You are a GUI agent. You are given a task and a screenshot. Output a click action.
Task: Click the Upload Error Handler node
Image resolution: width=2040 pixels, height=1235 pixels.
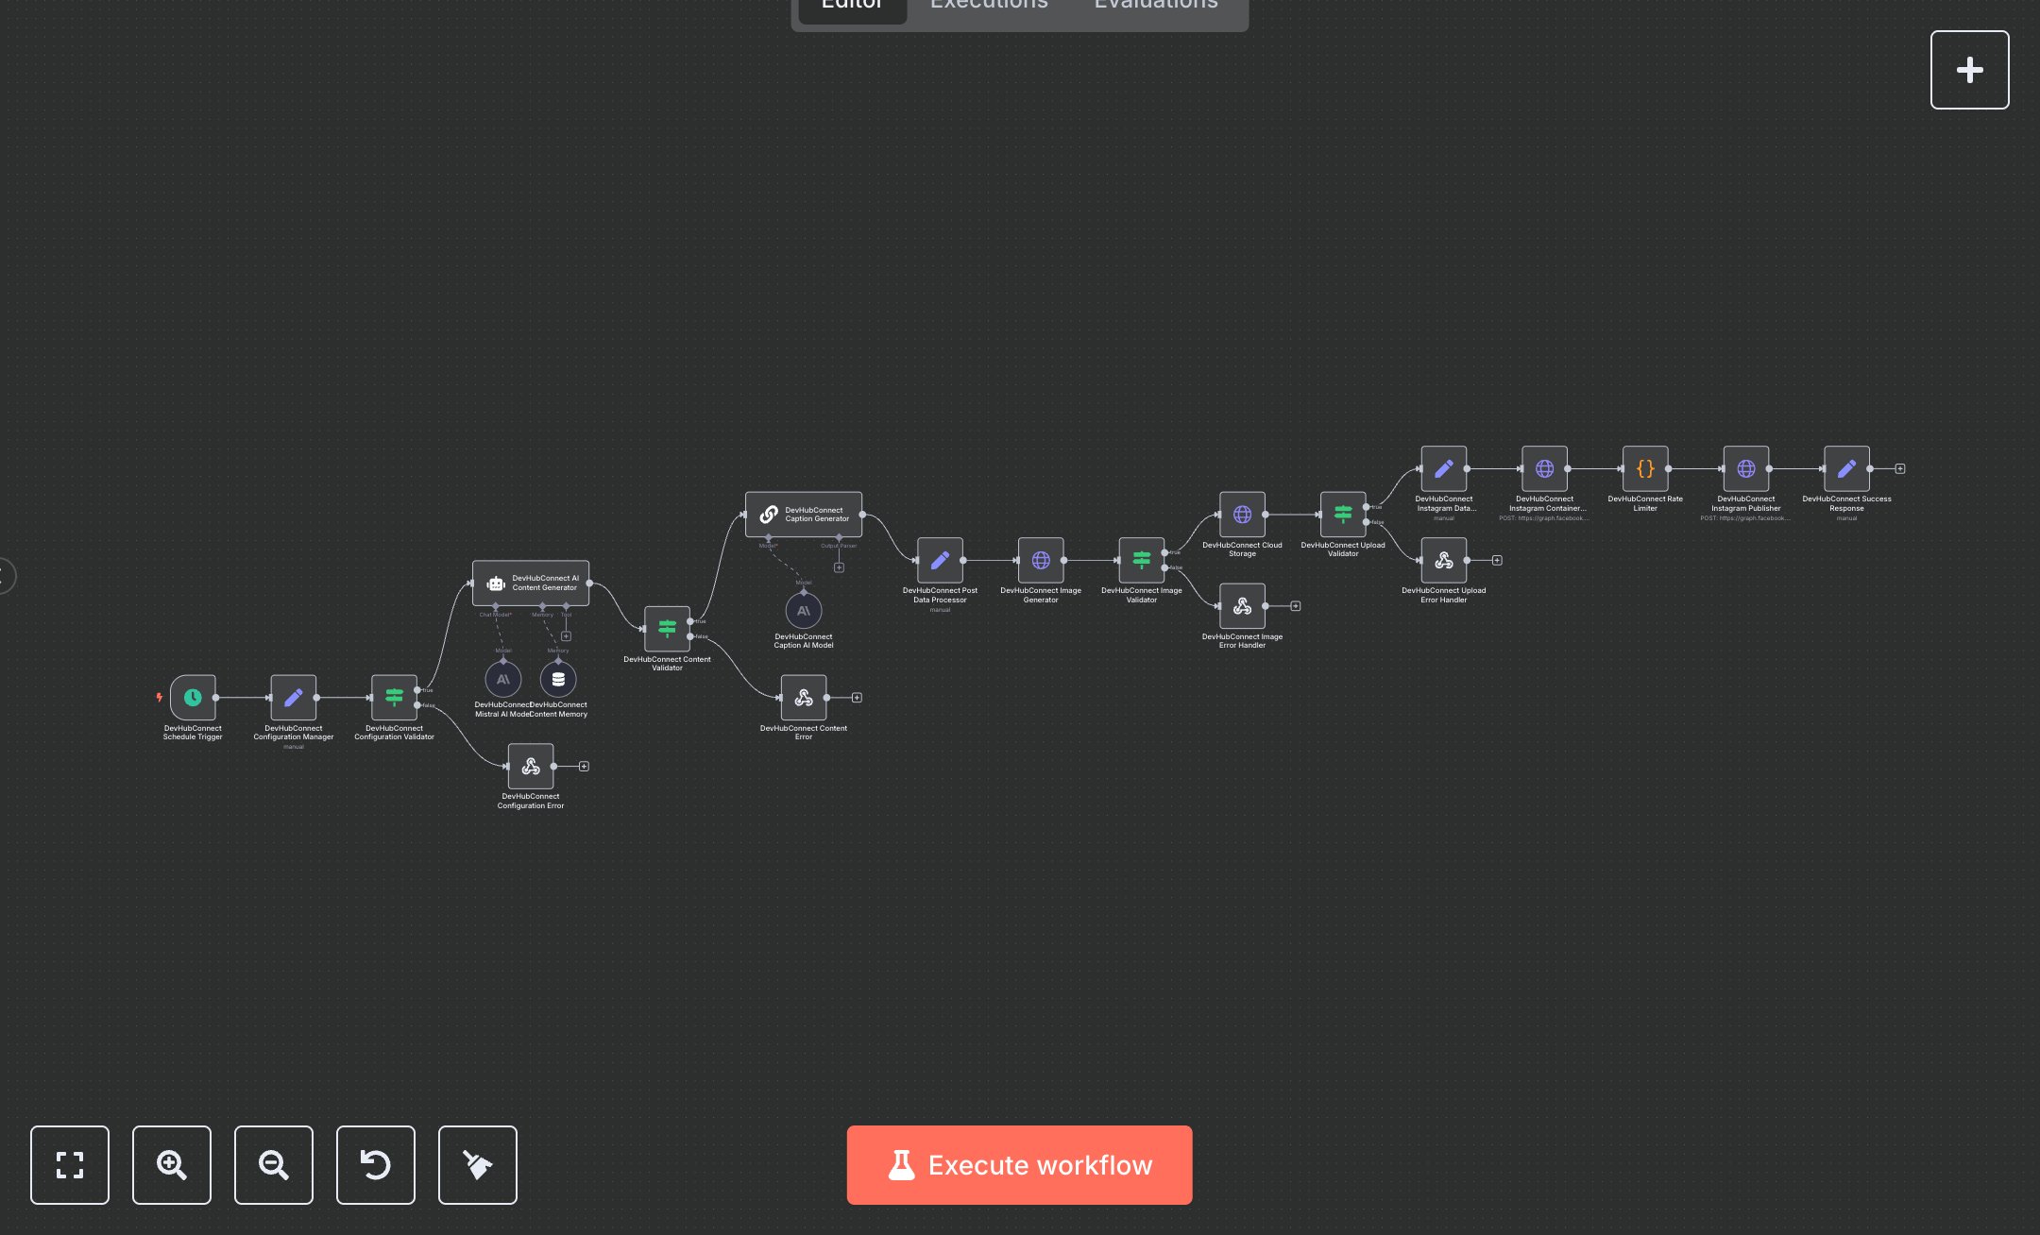[x=1443, y=561]
